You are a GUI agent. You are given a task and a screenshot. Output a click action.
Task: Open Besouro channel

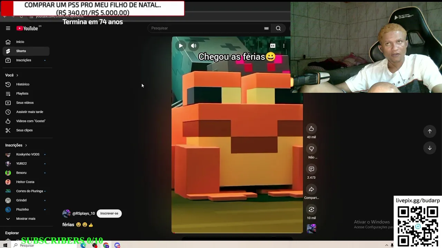(x=26, y=173)
